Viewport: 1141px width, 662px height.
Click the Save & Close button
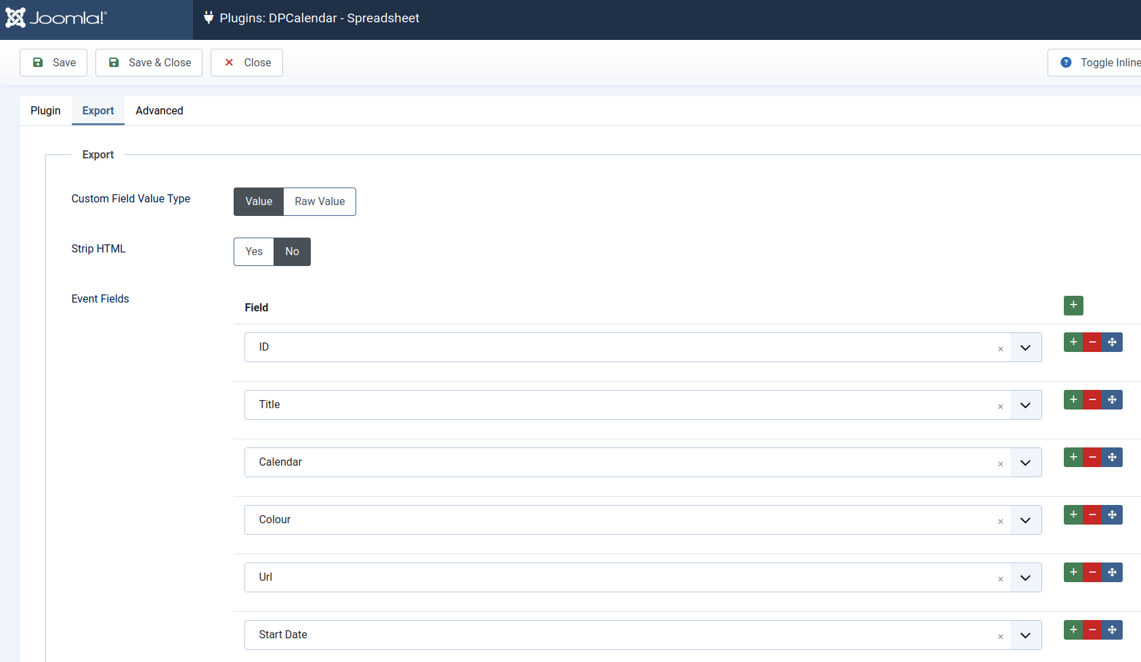[x=149, y=63]
